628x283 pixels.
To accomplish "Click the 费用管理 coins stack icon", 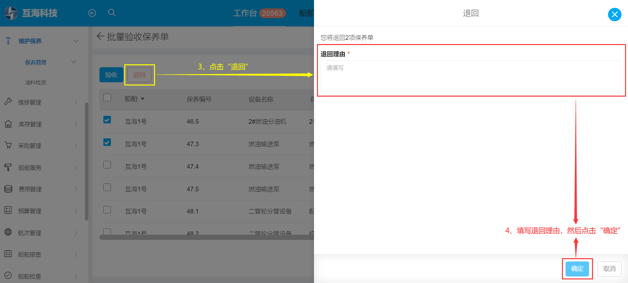I will (x=8, y=189).
